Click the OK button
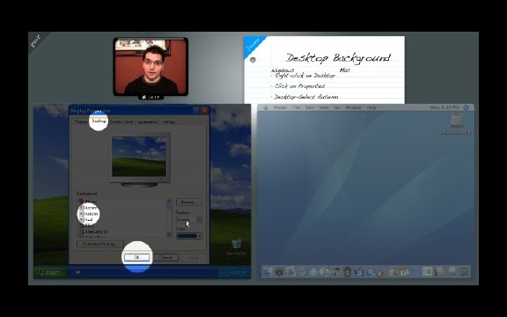 136,257
